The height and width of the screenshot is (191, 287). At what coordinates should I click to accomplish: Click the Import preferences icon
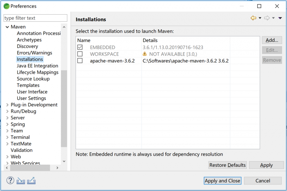[21, 181]
